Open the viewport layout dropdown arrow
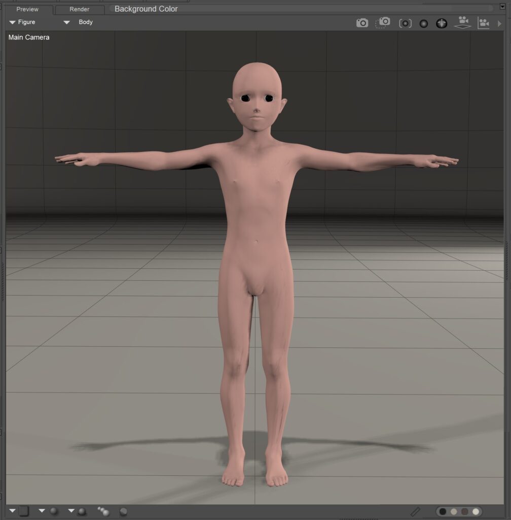This screenshot has height=520, width=511. point(12,511)
